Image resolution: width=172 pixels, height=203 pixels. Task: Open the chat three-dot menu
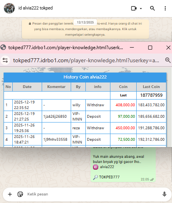[x=165, y=8]
